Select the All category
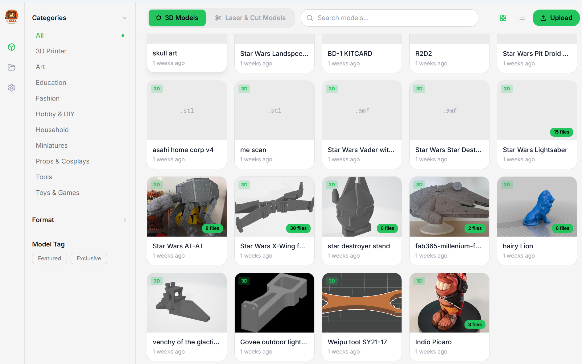582x364 pixels. pyautogui.click(x=80, y=35)
